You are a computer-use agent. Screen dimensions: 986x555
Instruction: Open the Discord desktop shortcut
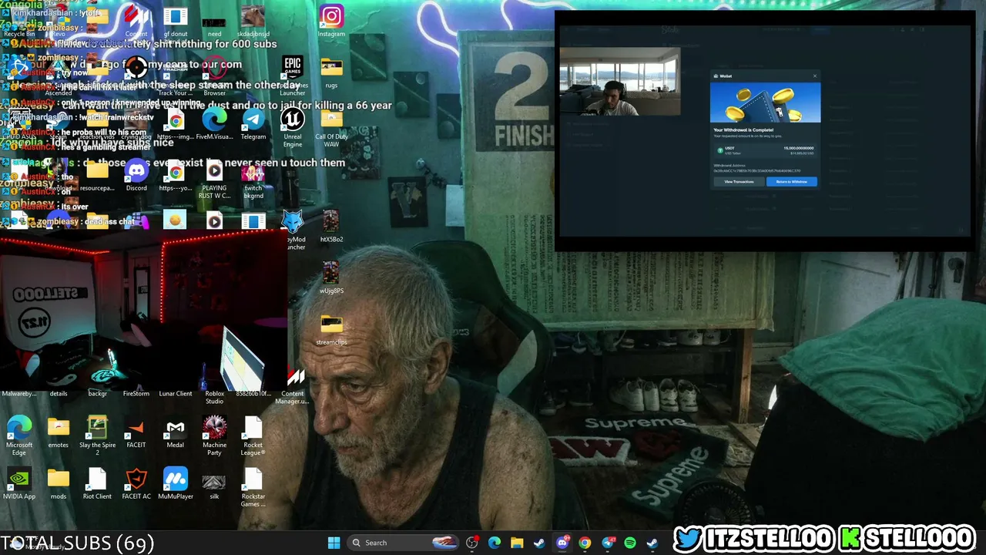(136, 176)
